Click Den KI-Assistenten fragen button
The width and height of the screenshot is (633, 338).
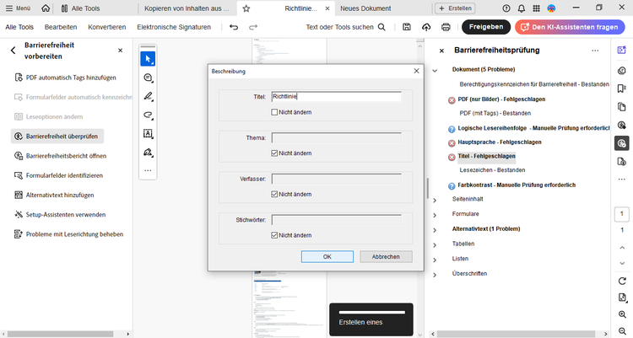[x=570, y=27]
